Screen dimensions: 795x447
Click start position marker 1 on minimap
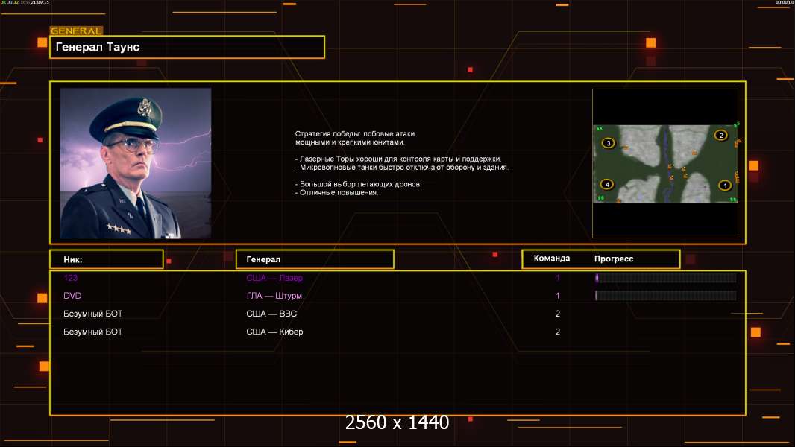click(725, 186)
